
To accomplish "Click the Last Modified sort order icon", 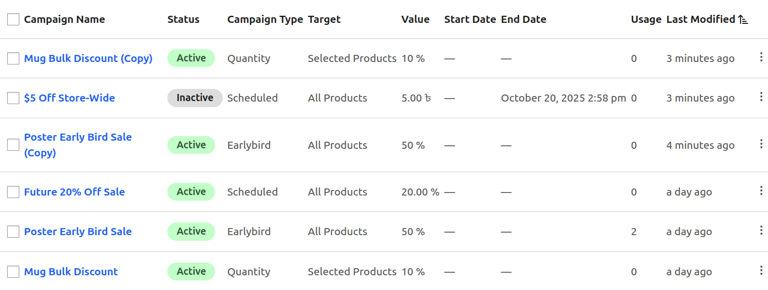I will (743, 20).
